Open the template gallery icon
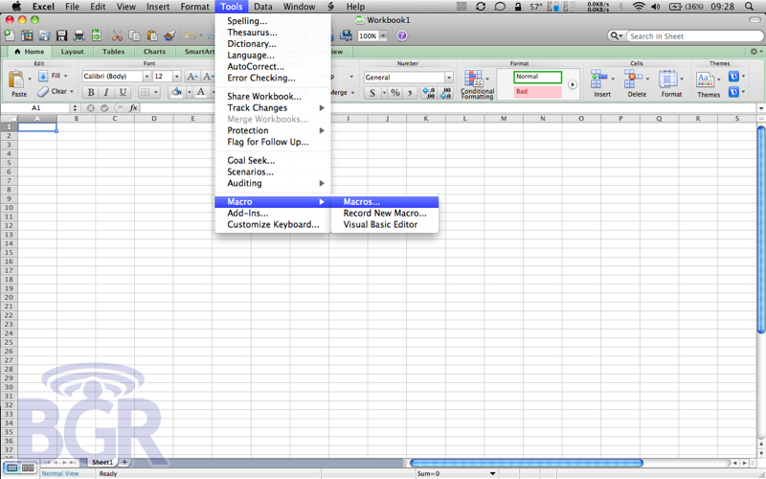 pyautogui.click(x=27, y=35)
